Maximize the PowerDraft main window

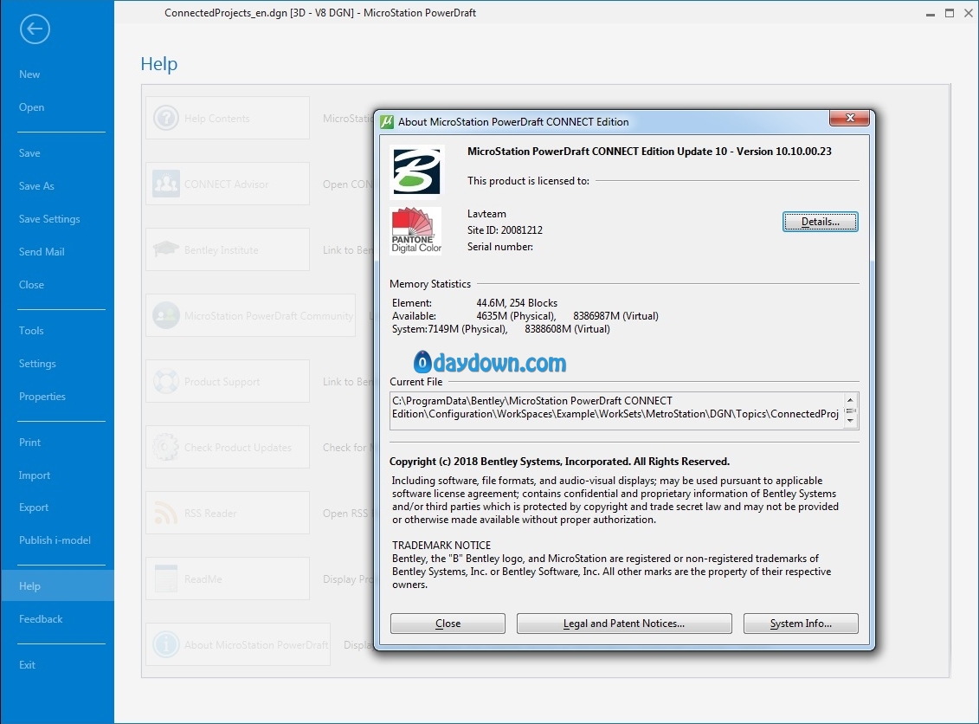[950, 13]
